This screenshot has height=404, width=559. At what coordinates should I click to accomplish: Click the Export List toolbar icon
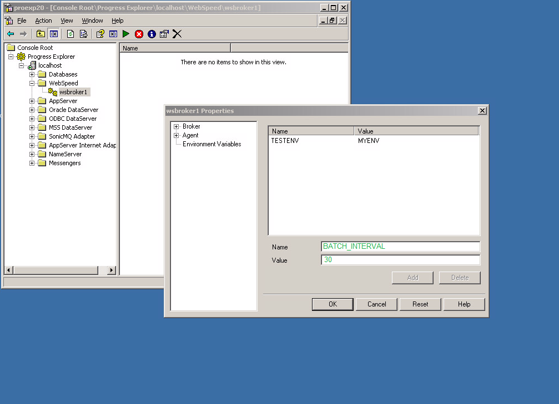pos(83,34)
